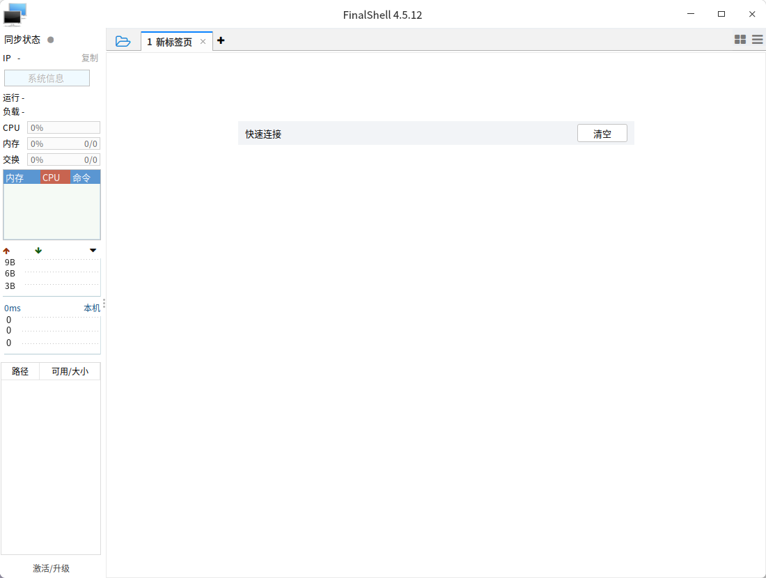Image resolution: width=766 pixels, height=578 pixels.
Task: Sort processes by CPU column
Action: (55, 178)
